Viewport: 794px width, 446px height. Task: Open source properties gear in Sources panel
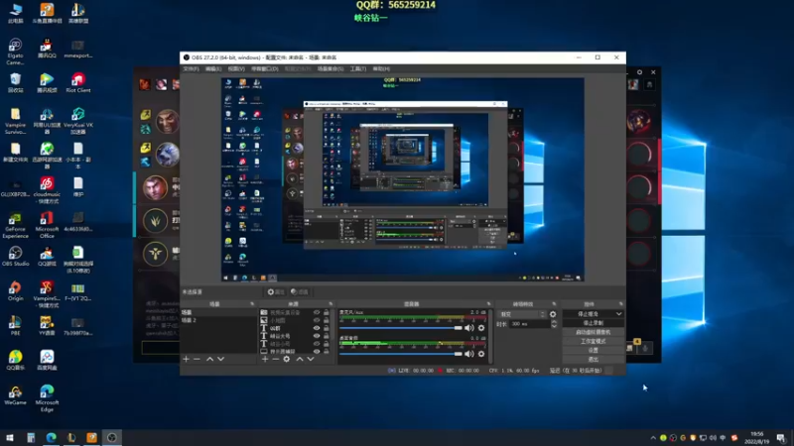pos(287,359)
